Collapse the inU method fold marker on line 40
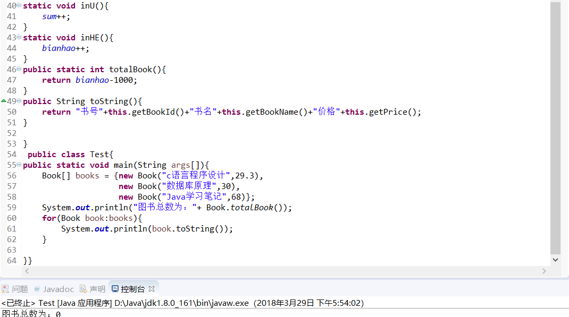This screenshot has width=569, height=317. pyautogui.click(x=19, y=5)
